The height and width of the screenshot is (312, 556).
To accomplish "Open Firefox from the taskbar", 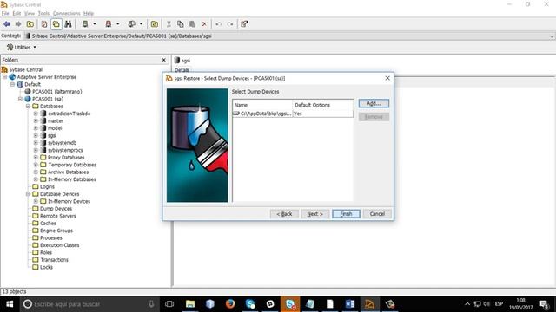I will (230, 304).
